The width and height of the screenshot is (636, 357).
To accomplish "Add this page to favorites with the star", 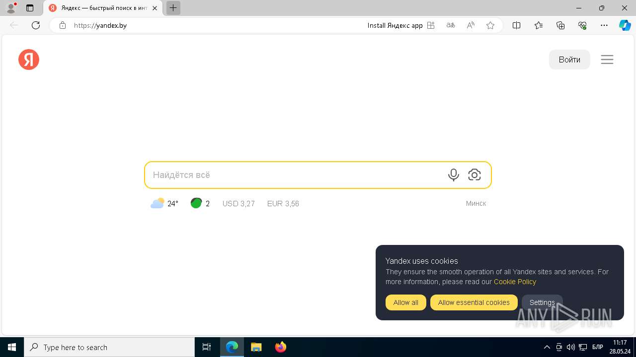I will pyautogui.click(x=490, y=25).
